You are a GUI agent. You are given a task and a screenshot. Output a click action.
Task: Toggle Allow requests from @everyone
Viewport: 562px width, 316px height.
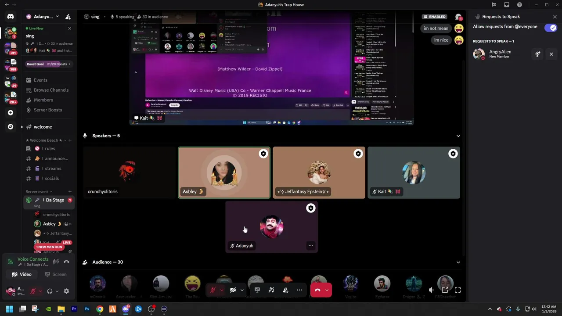[x=551, y=28]
